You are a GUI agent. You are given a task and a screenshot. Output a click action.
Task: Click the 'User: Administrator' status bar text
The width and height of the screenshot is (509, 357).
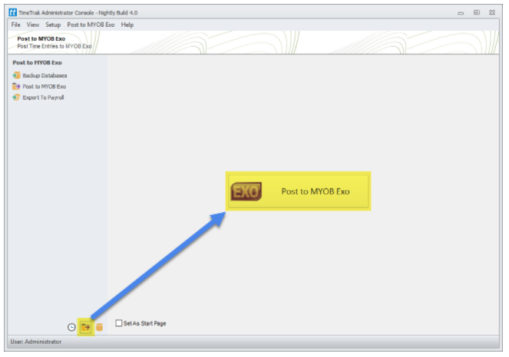pyautogui.click(x=36, y=342)
